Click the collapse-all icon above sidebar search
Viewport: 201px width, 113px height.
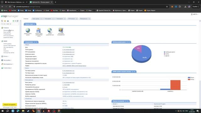click(x=15, y=21)
